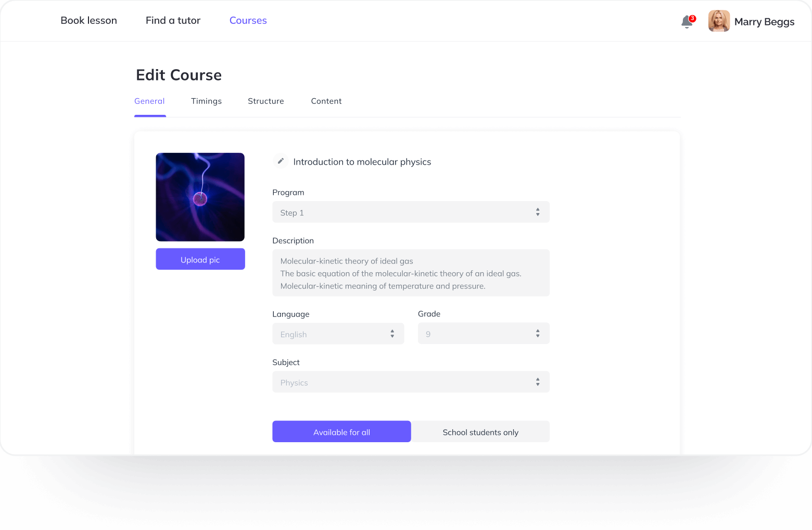This screenshot has width=812, height=530.
Task: Open the Subject dropdown showing Physics
Action: point(411,382)
